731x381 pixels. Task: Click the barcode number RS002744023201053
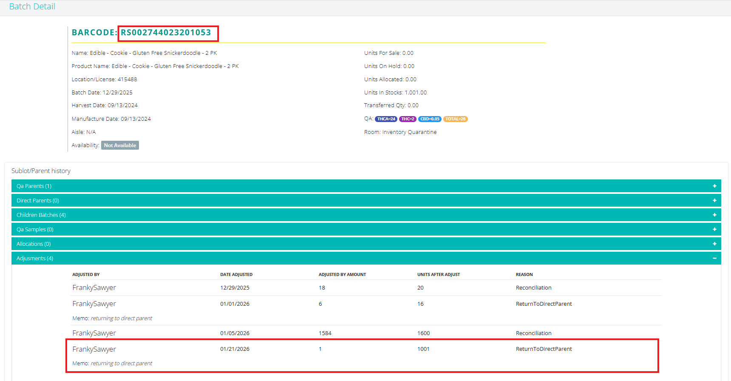[x=166, y=33]
